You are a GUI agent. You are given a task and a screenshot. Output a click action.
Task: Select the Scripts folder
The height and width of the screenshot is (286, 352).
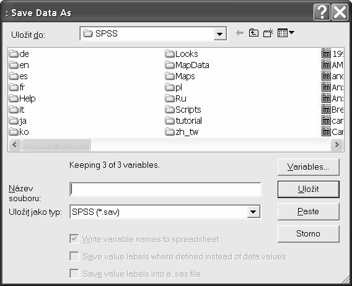coord(183,110)
